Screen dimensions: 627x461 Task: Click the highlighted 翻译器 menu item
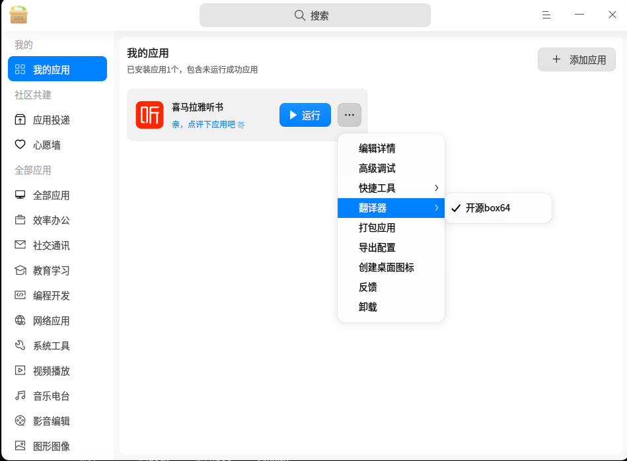pyautogui.click(x=391, y=208)
